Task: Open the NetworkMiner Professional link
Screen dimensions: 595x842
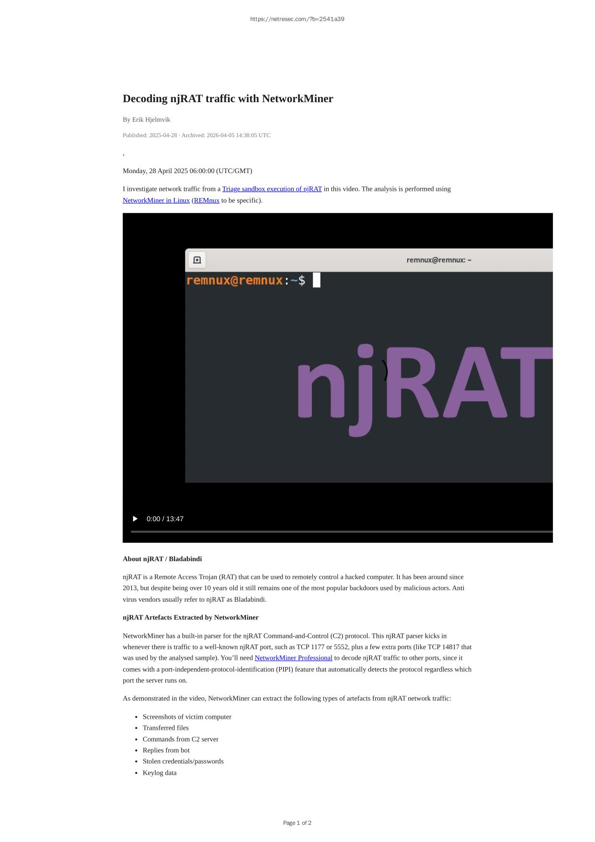Action: [x=293, y=658]
